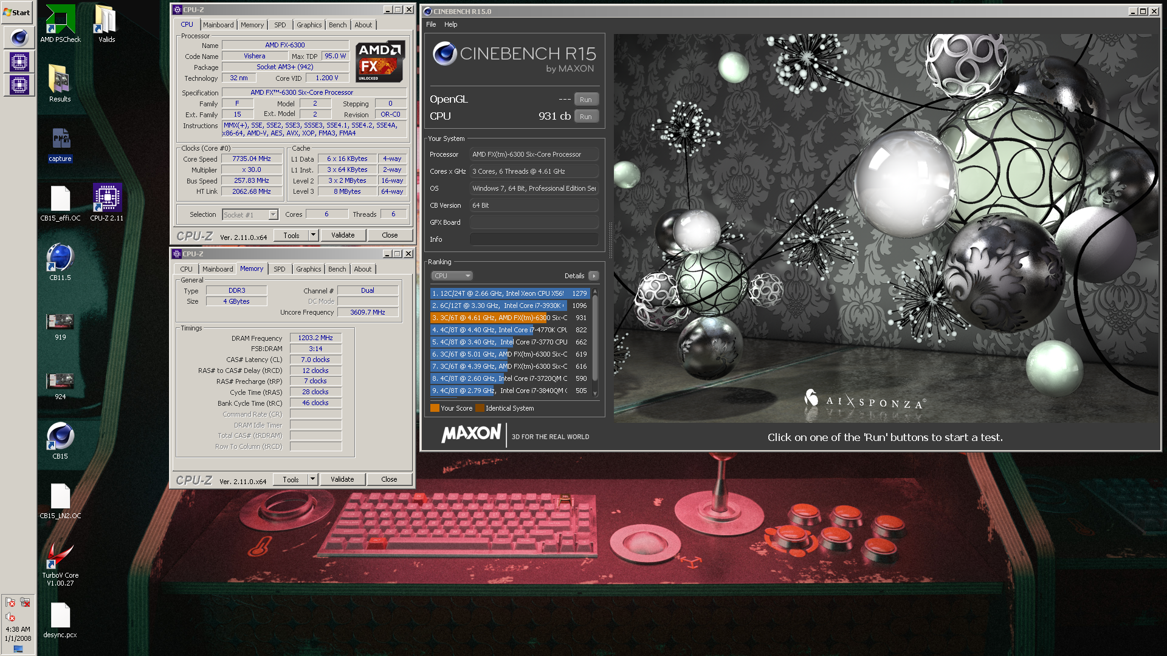Image resolution: width=1167 pixels, height=656 pixels.
Task: Open the Cinebench Help menu
Action: pyautogui.click(x=451, y=24)
